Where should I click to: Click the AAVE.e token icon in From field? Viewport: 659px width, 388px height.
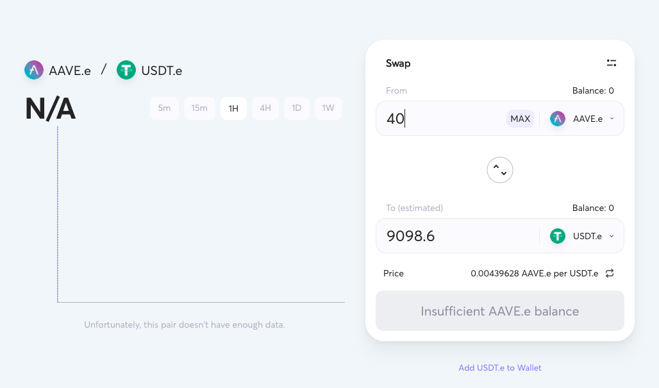tap(558, 119)
